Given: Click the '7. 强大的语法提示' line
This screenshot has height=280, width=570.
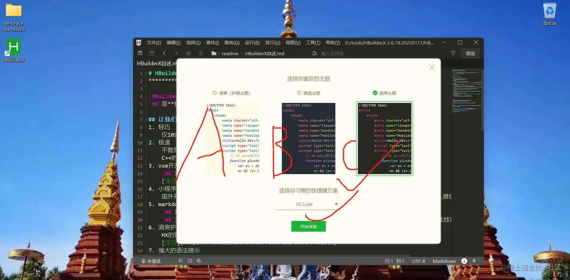Looking at the screenshot, I should coord(174,251).
